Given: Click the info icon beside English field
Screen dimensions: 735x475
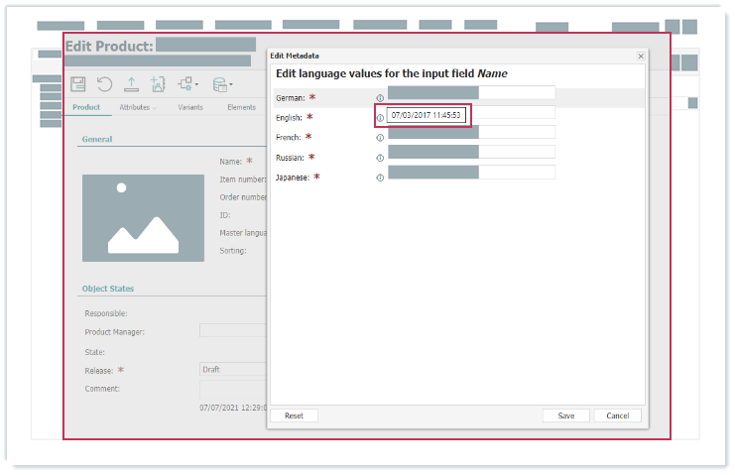Looking at the screenshot, I should point(380,118).
